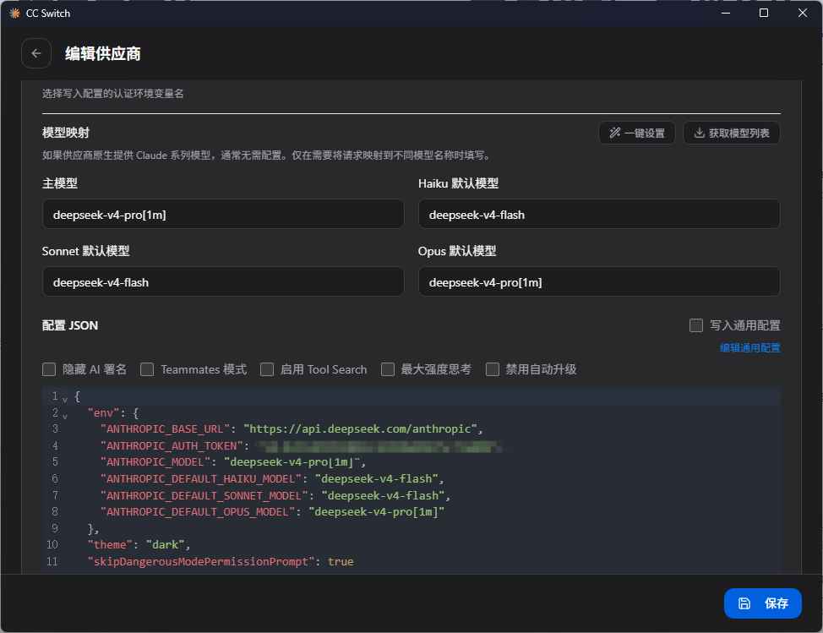Check 启用 Tool Search option
The image size is (823, 633).
point(267,369)
